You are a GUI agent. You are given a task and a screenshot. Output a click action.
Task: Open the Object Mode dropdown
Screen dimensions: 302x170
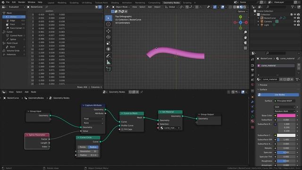pos(121,7)
